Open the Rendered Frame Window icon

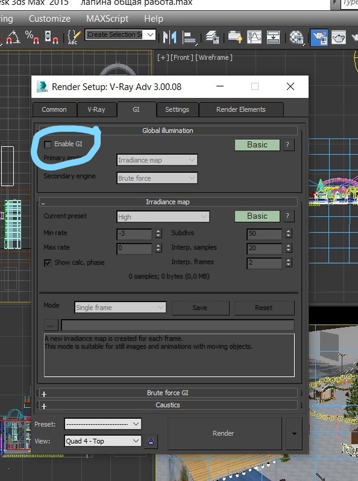pyautogui.click(x=339, y=38)
